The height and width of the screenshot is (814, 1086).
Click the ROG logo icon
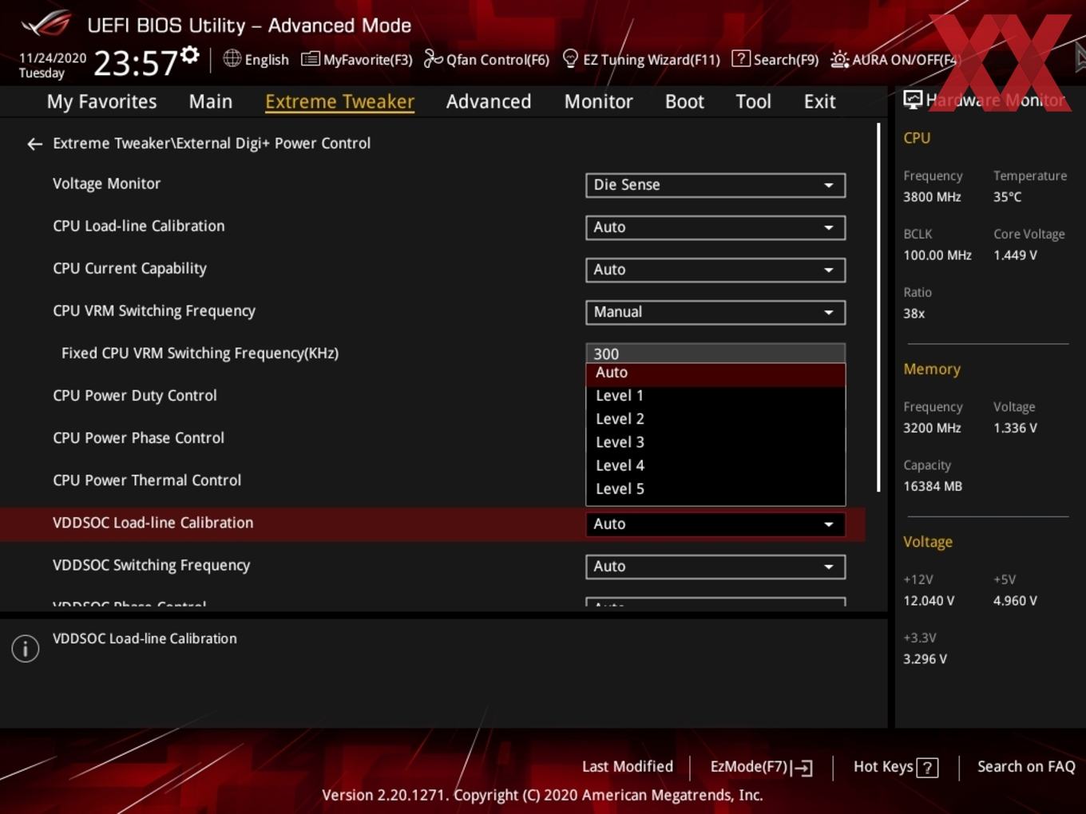(46, 23)
